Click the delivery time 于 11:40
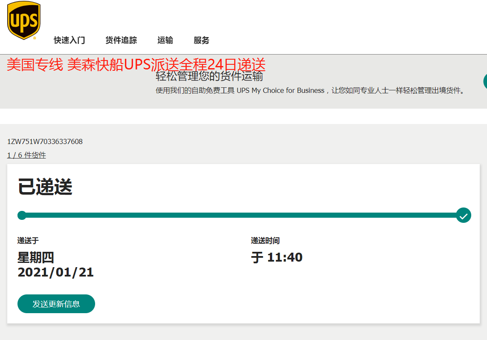487x340 pixels. (x=277, y=257)
